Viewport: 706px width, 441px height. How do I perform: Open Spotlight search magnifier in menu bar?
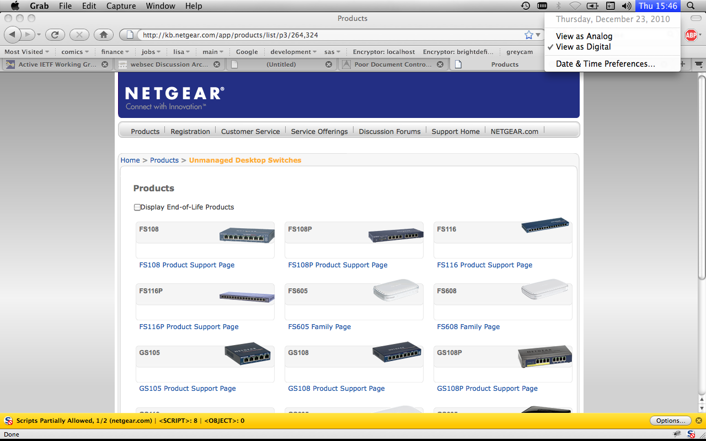[691, 6]
